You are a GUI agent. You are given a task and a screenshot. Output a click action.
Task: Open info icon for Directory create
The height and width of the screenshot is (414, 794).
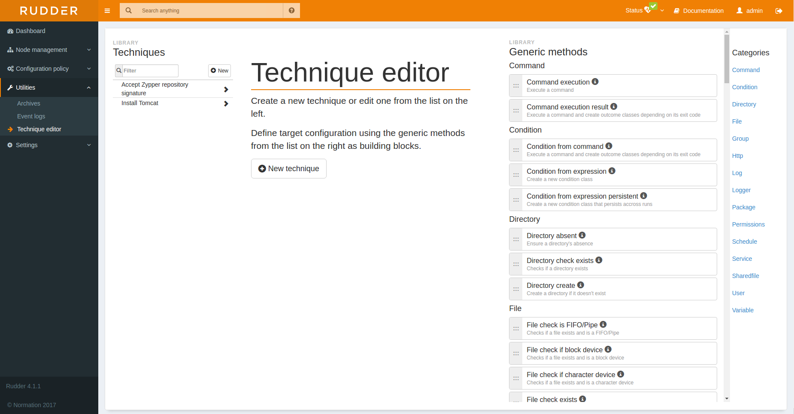[x=580, y=285]
